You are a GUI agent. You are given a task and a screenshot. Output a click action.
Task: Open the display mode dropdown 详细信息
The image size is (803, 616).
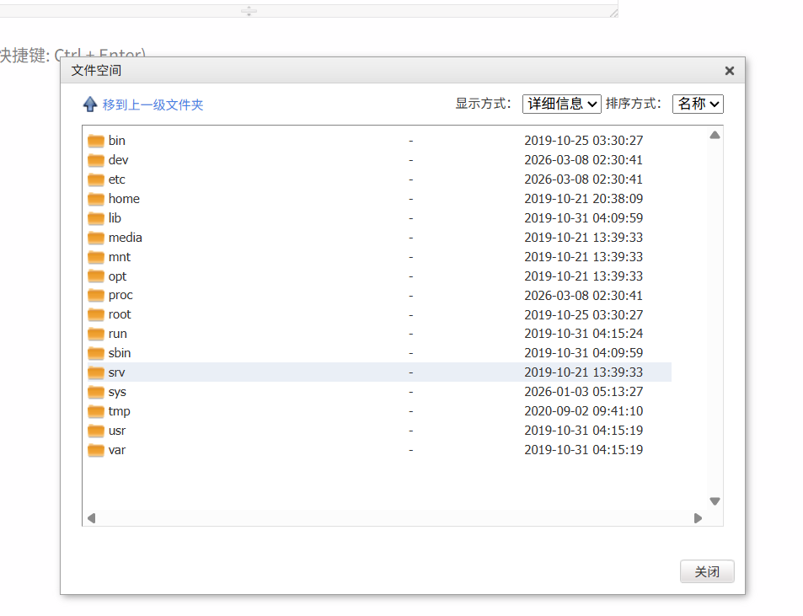click(561, 104)
